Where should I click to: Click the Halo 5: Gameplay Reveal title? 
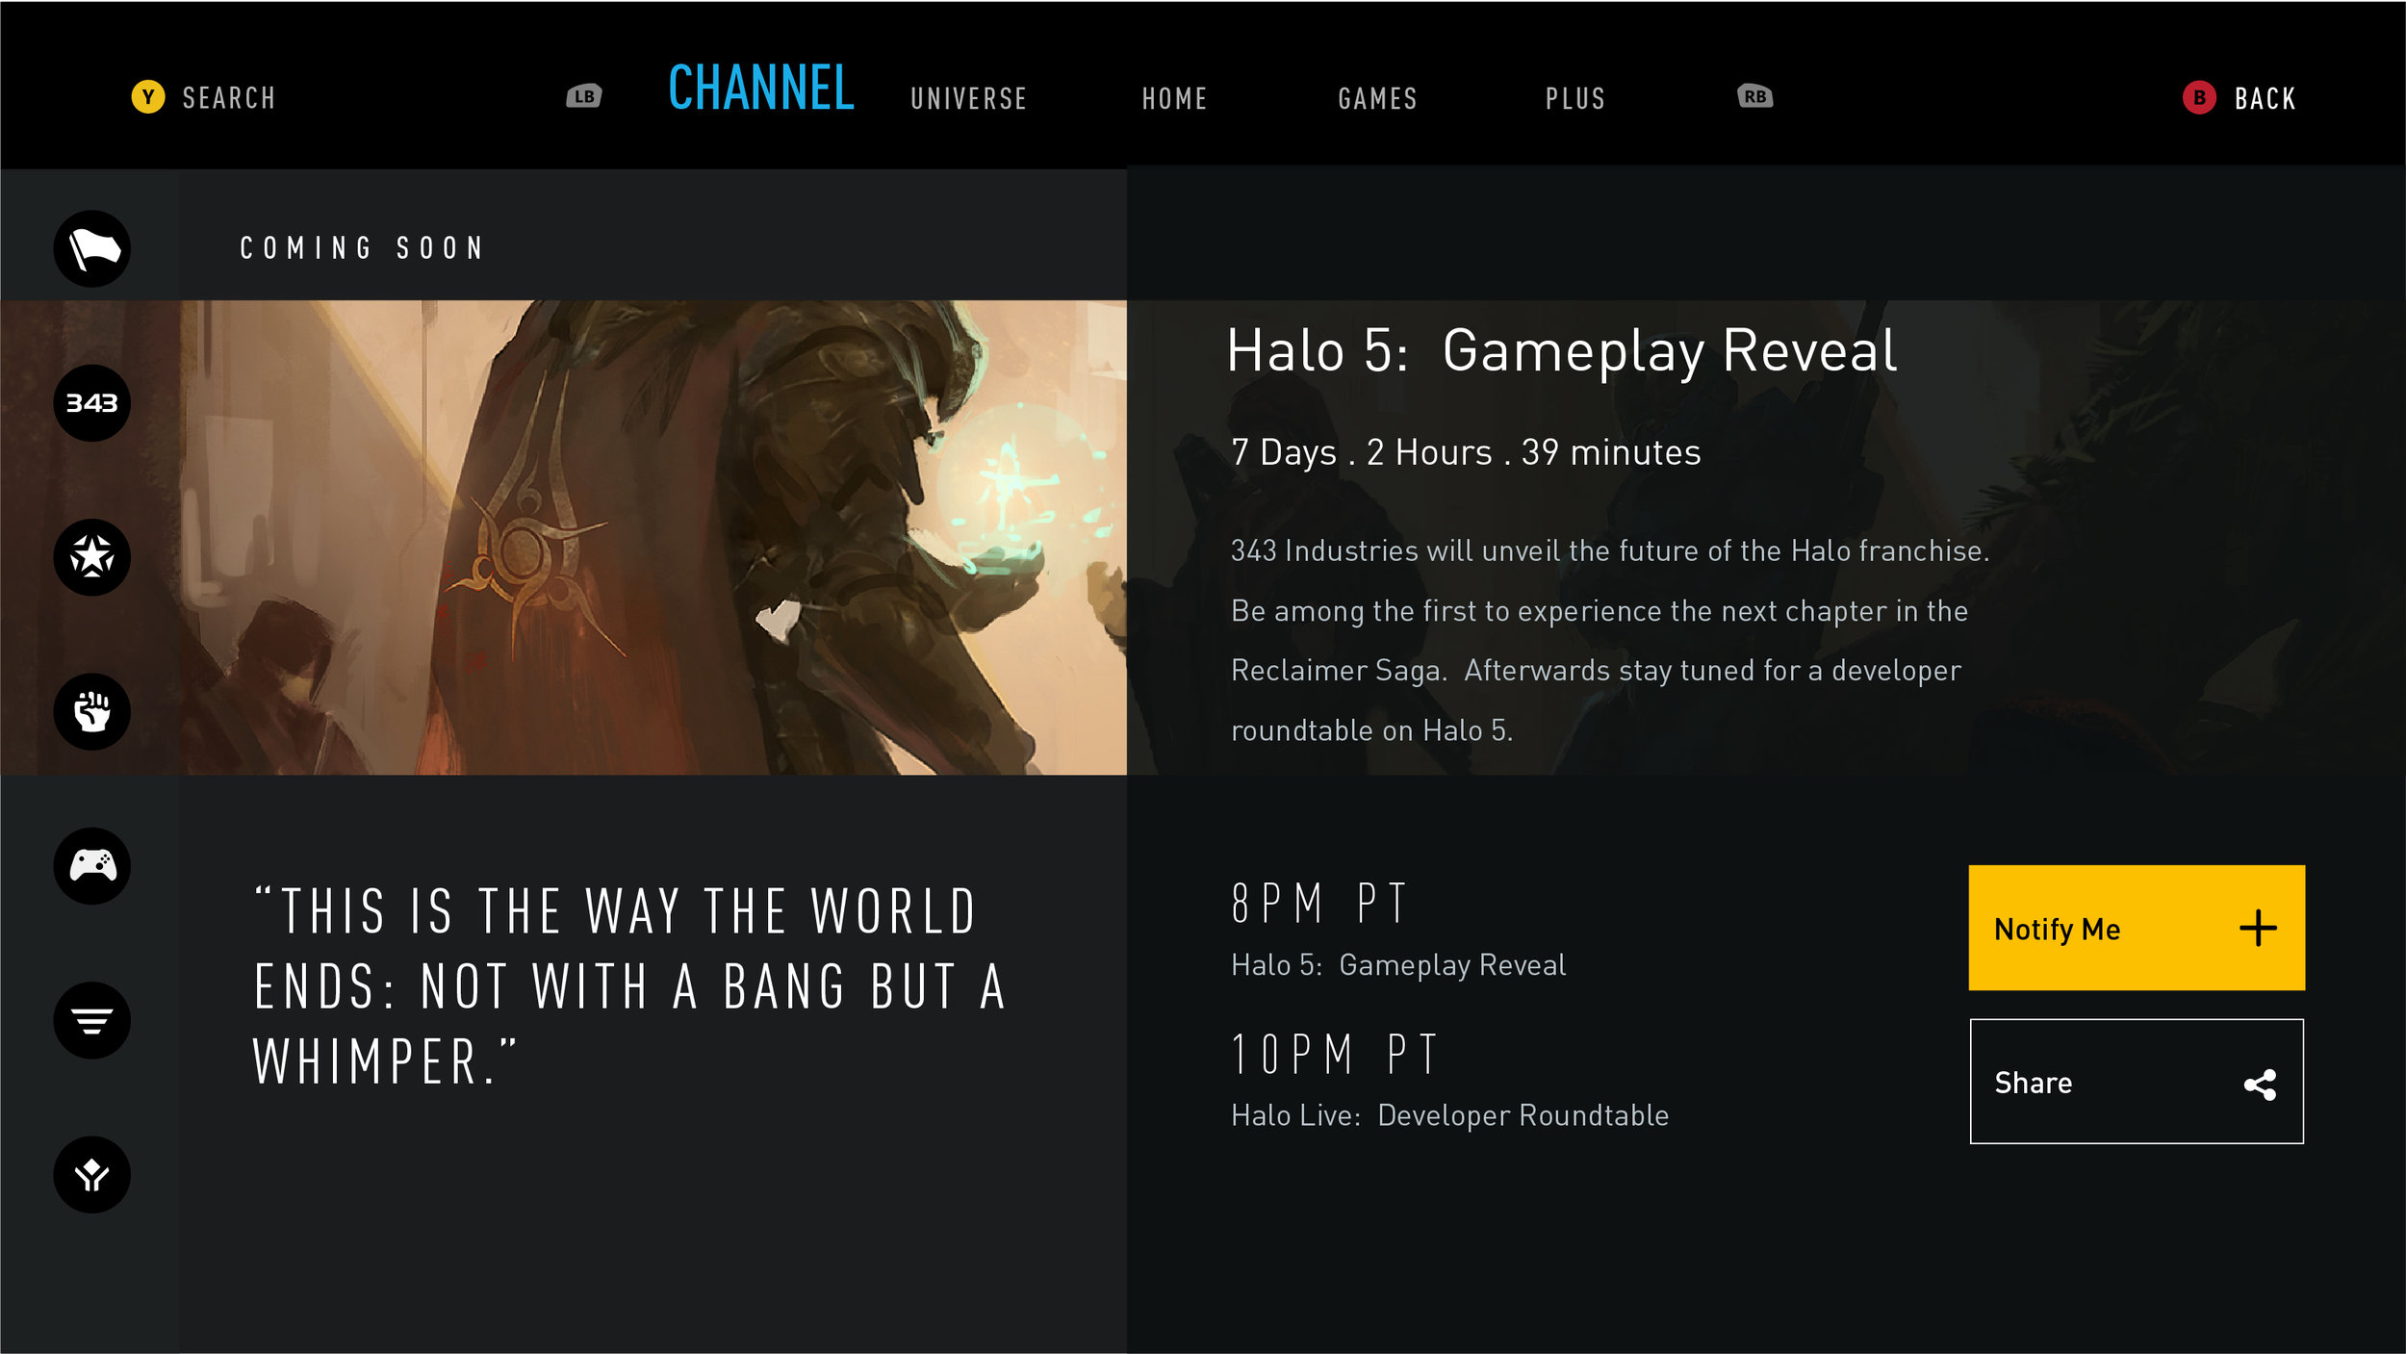[x=1561, y=350]
